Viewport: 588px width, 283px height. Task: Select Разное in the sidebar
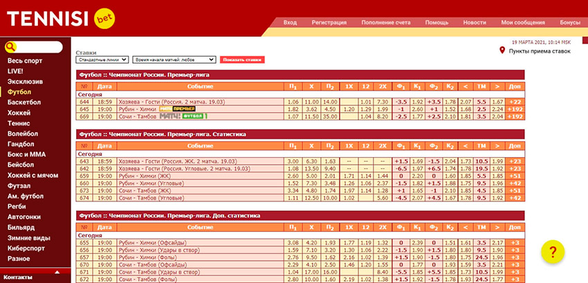click(19, 259)
